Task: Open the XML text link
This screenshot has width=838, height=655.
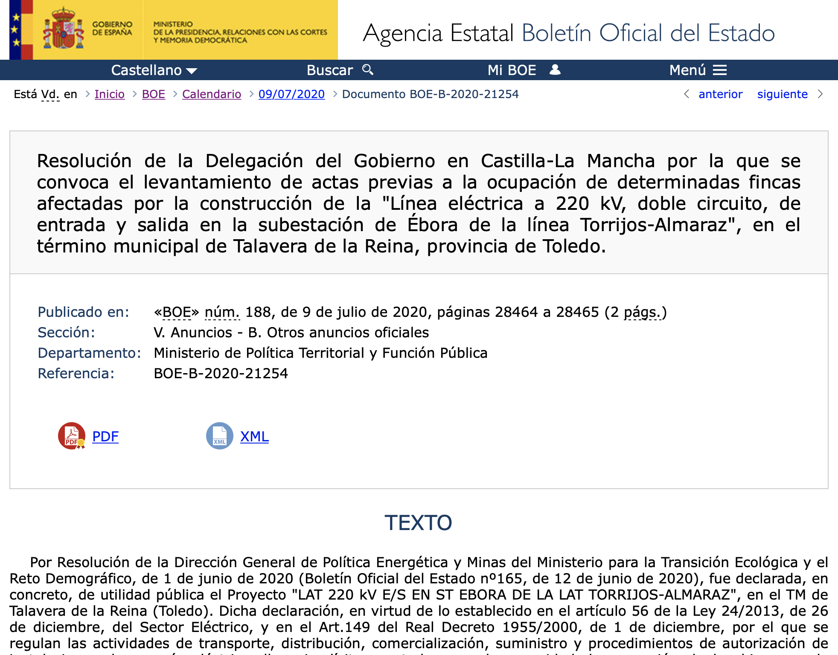Action: click(x=254, y=436)
